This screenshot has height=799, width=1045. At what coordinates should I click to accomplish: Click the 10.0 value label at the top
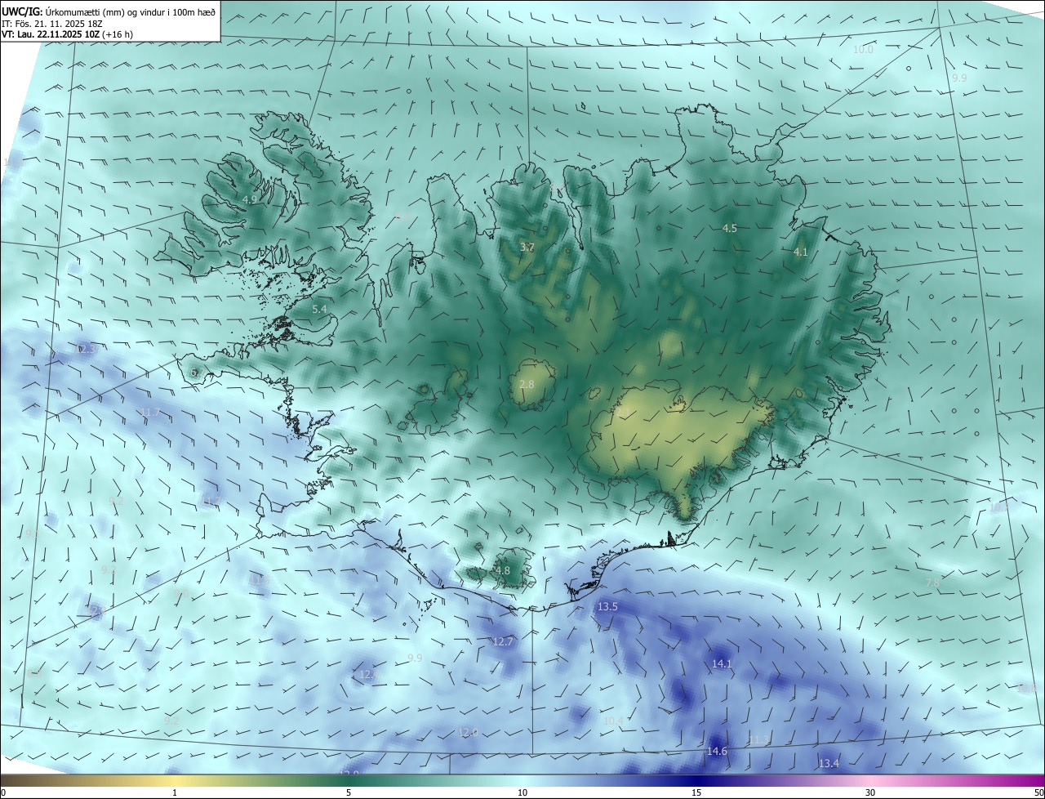[863, 50]
